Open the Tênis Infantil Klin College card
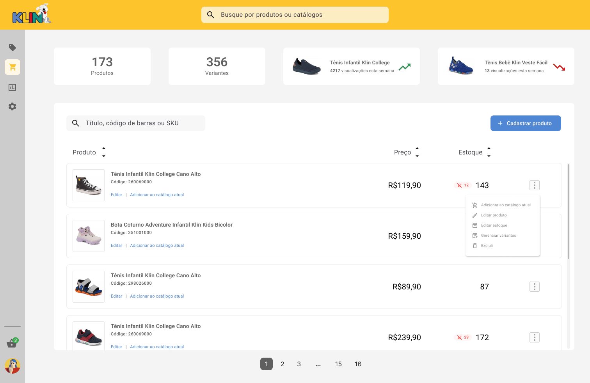This screenshot has width=590, height=383. 352,66
